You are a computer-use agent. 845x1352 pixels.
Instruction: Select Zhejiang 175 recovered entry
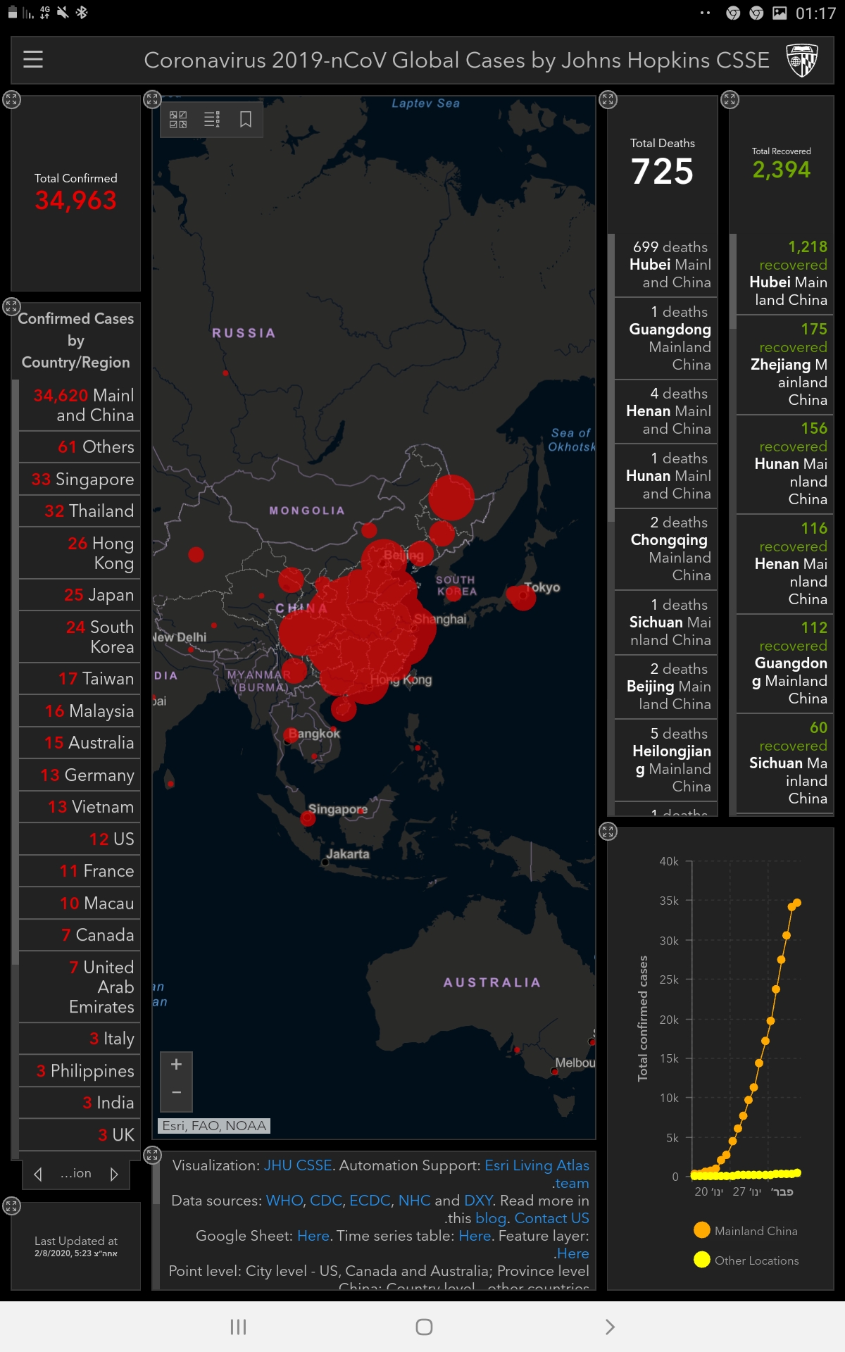[785, 365]
